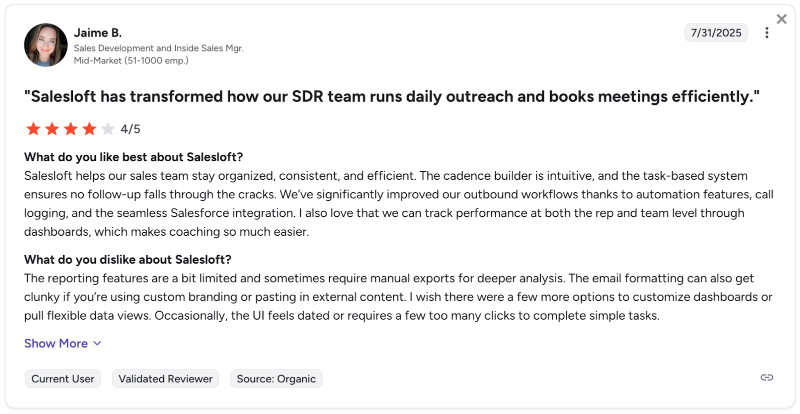Viewport: 800px width, 414px height.
Task: Click the third orange rating star
Action: pos(70,129)
